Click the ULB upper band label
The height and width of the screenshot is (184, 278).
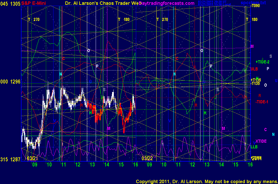[x=254, y=69]
